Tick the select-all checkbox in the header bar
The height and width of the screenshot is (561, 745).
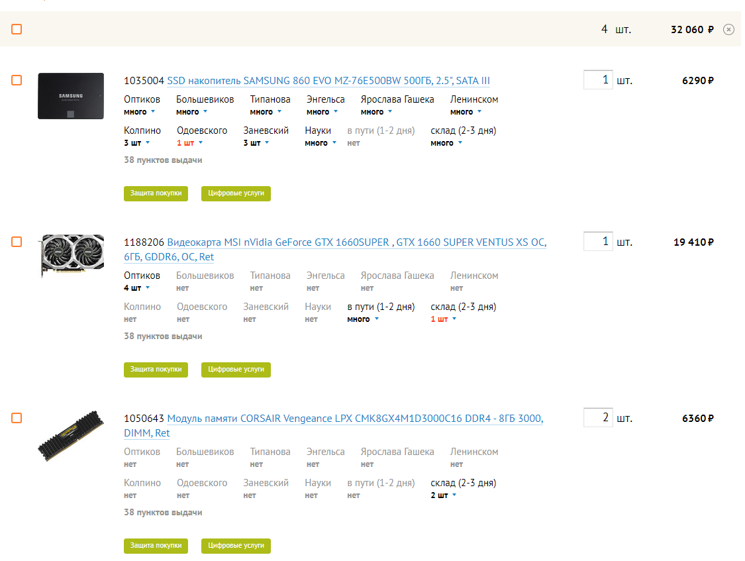pos(17,29)
